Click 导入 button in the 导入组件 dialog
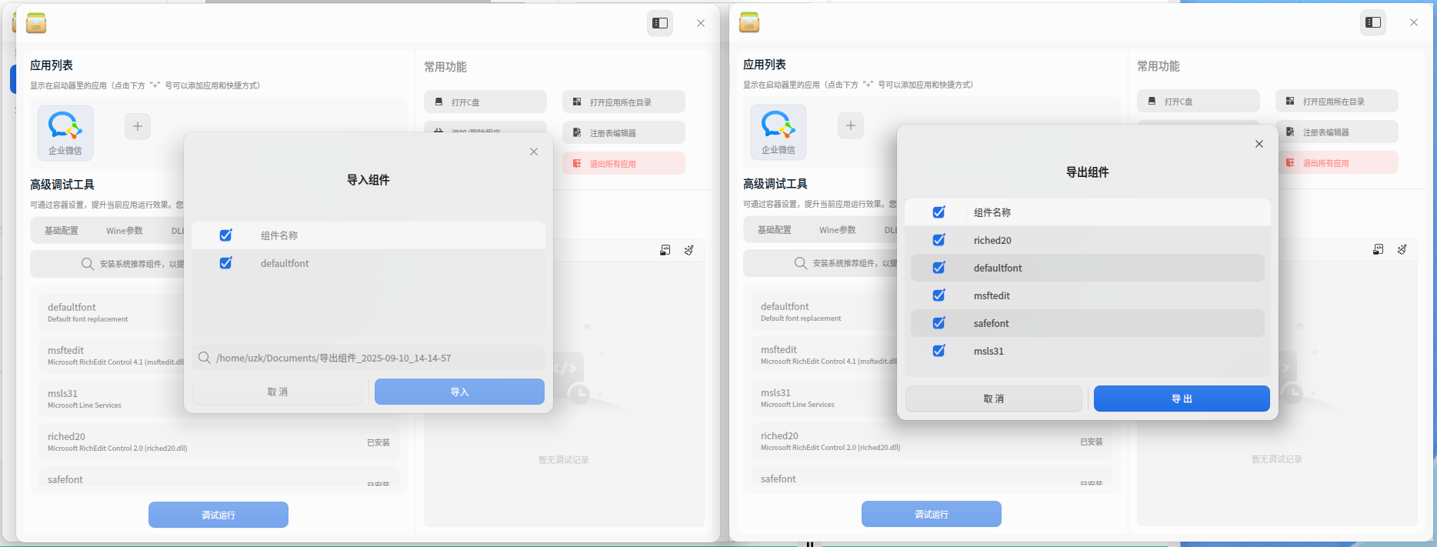Image resolution: width=1437 pixels, height=547 pixels. pos(459,392)
